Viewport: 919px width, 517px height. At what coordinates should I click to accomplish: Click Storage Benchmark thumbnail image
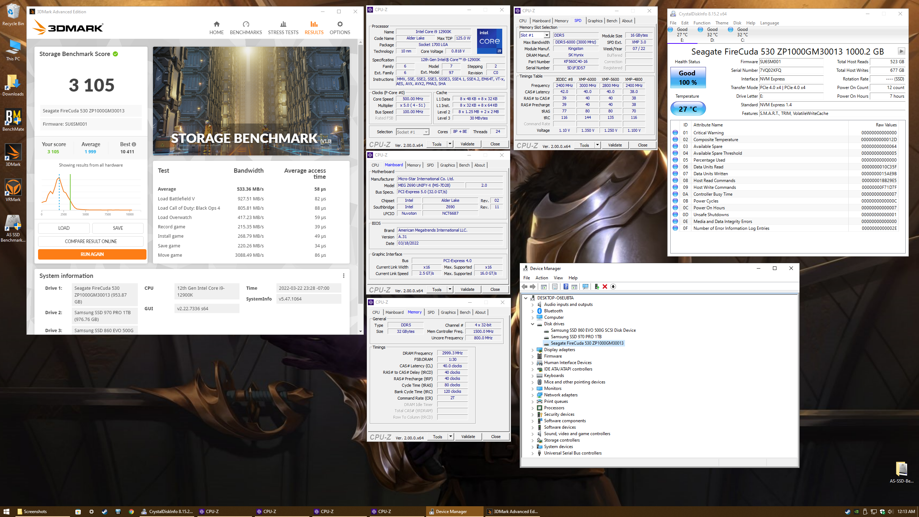pyautogui.click(x=251, y=101)
